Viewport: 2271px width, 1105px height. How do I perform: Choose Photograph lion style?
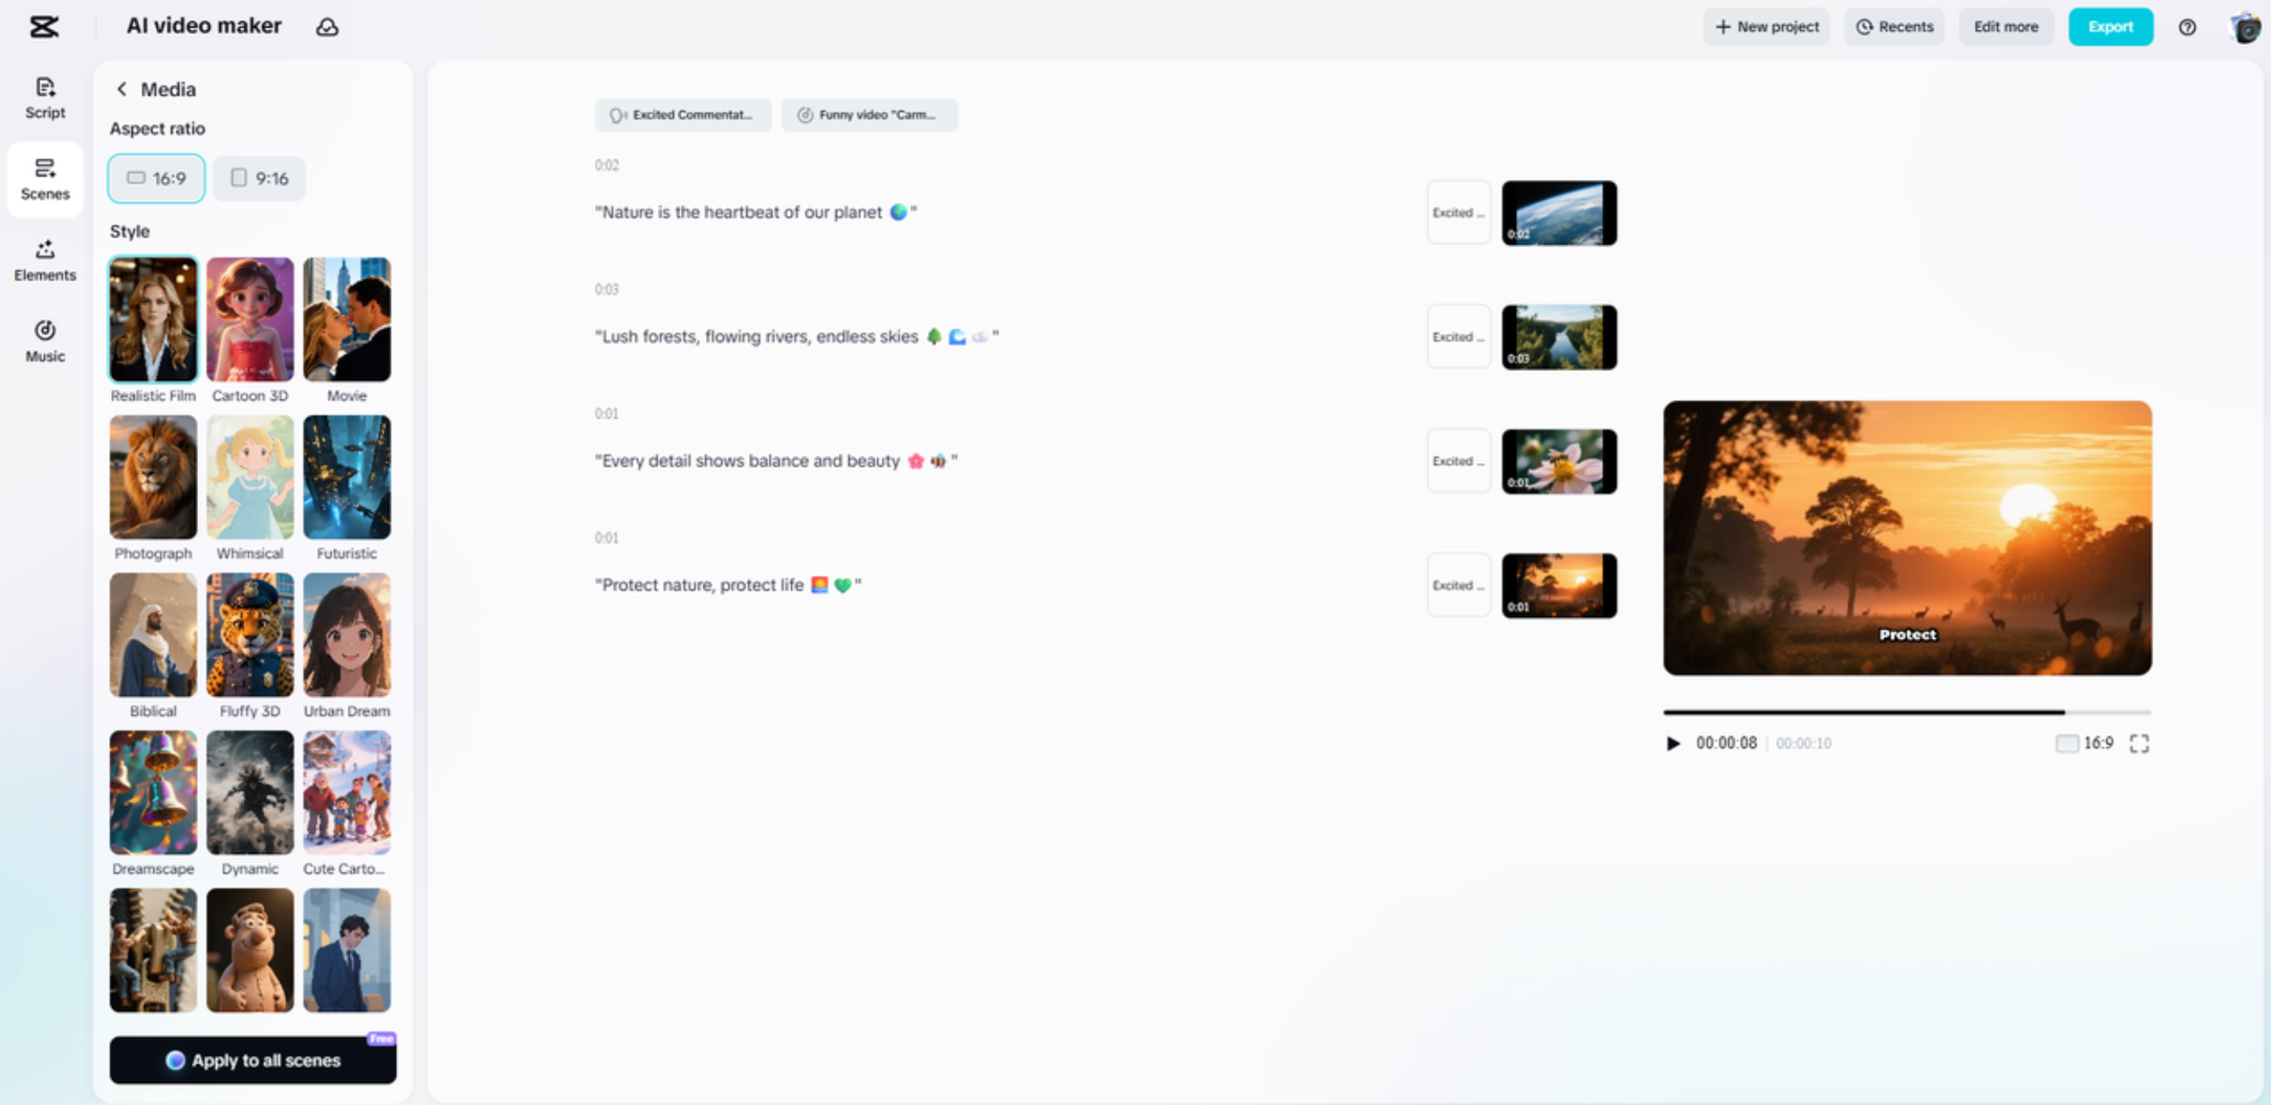click(153, 488)
